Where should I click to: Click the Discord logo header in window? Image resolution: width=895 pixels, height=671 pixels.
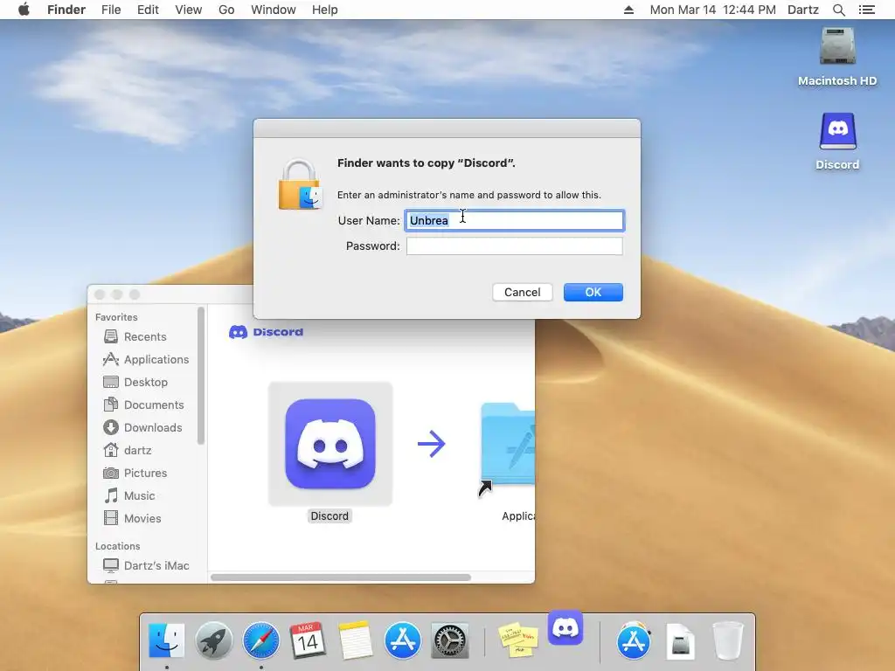pyautogui.click(x=266, y=332)
